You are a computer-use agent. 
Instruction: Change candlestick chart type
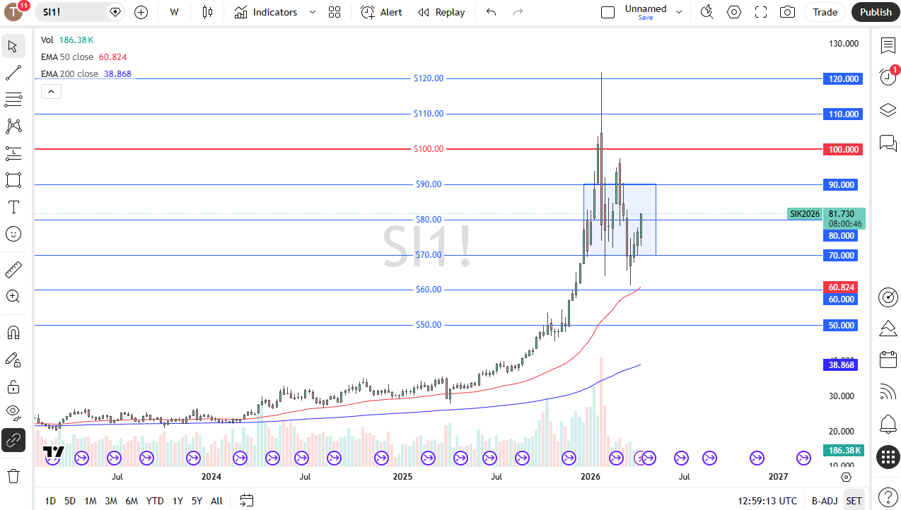coord(207,12)
